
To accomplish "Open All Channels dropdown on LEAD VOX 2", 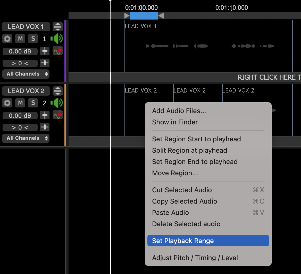I will pos(26,138).
